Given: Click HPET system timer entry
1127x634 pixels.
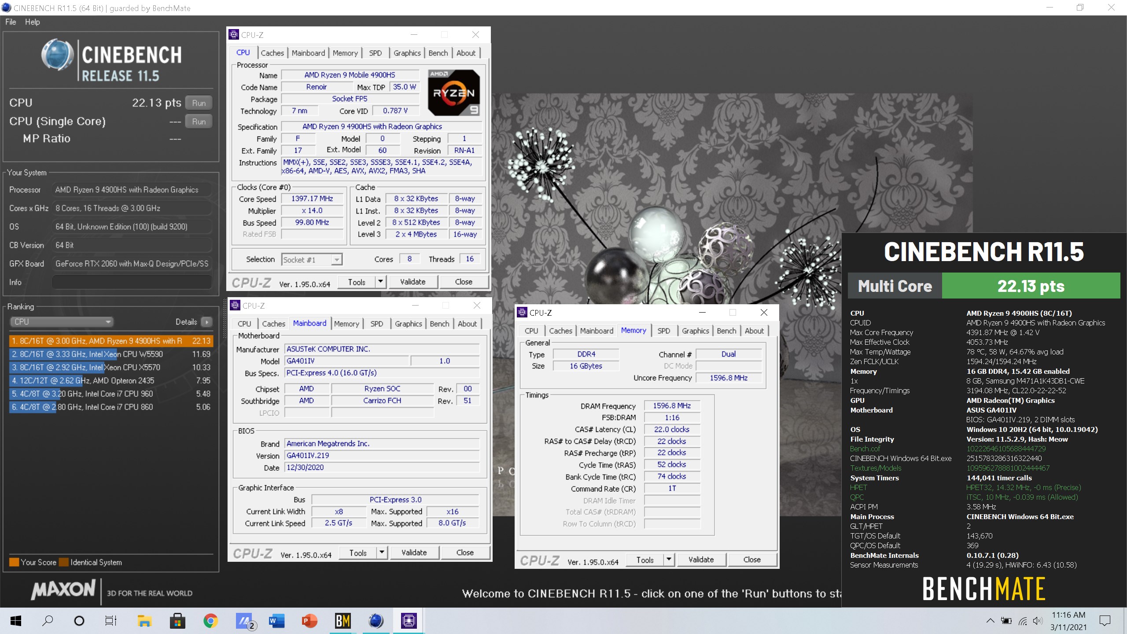Looking at the screenshot, I should pos(858,487).
